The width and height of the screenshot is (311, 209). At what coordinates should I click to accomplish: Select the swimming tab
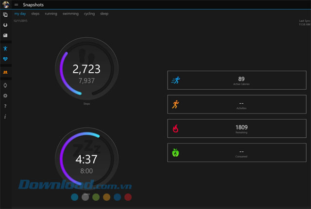[x=70, y=14]
